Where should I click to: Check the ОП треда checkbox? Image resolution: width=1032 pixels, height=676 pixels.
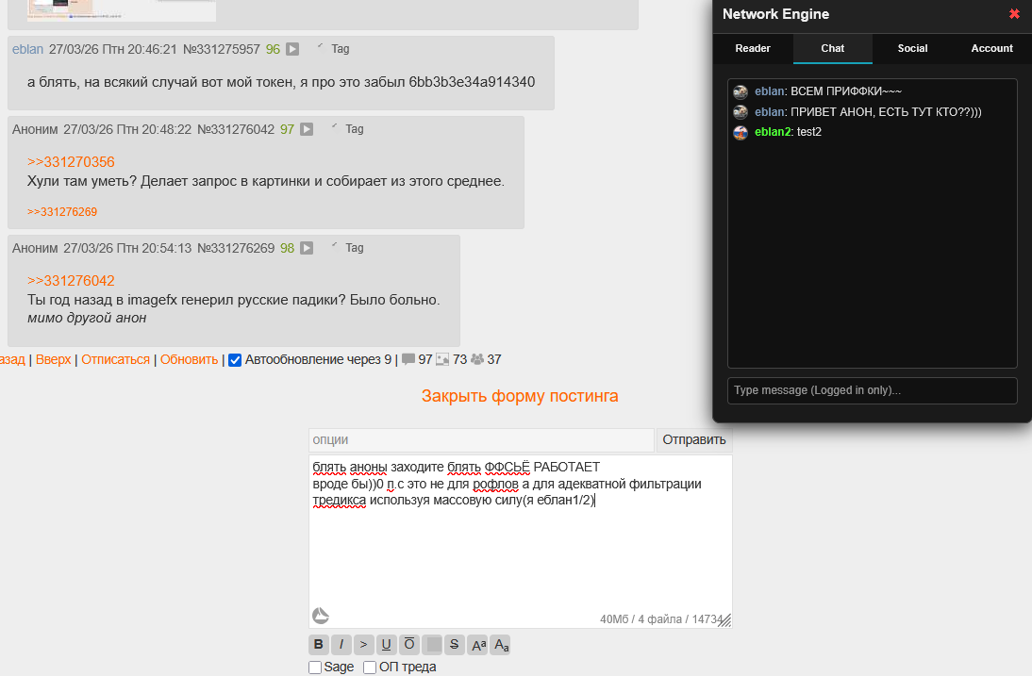tap(370, 668)
